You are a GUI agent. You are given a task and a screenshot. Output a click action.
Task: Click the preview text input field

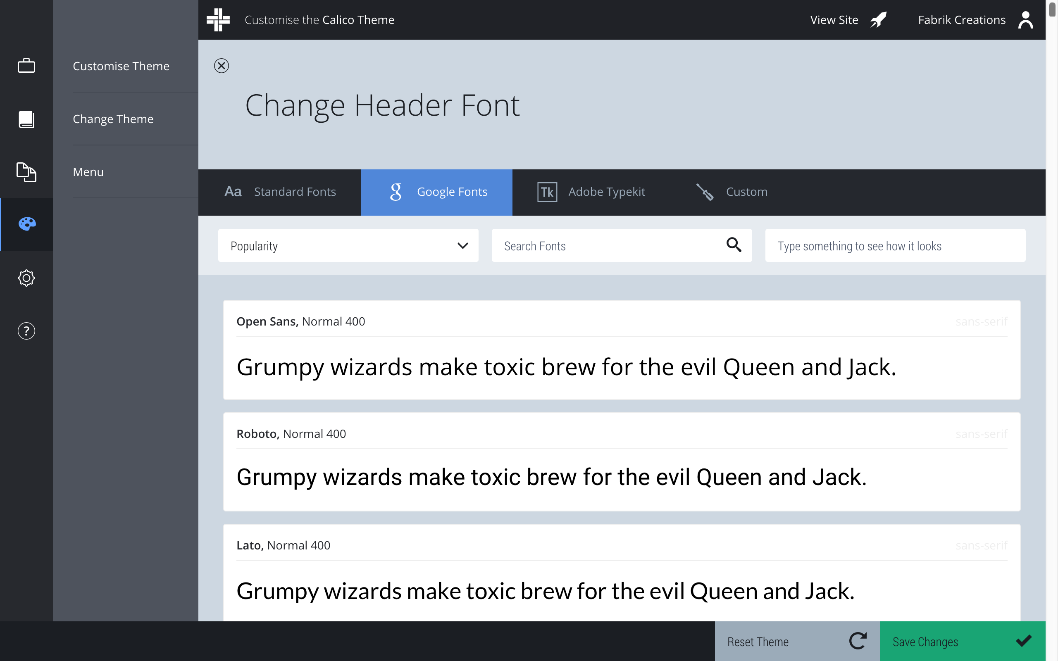894,246
